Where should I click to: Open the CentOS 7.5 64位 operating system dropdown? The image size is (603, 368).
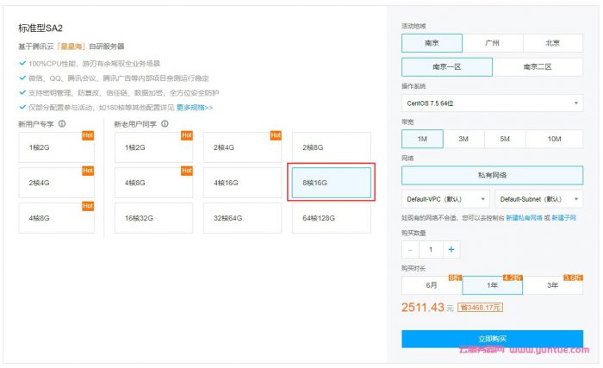492,103
